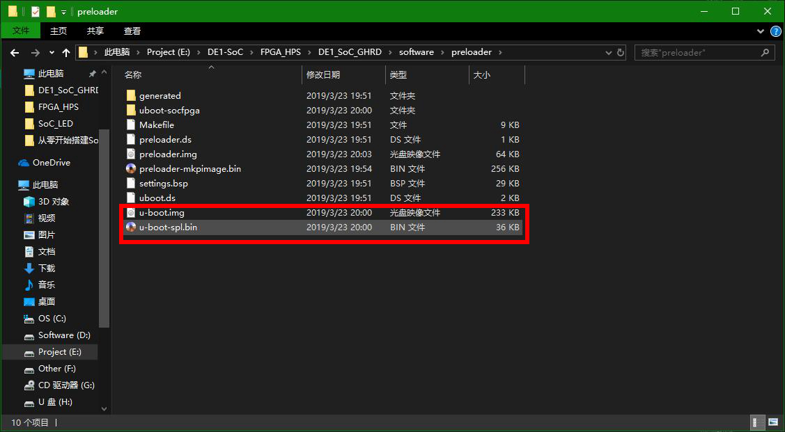Screen dimensions: 785x432
Task: Click the preloader.img disc image icon
Action: click(x=131, y=154)
